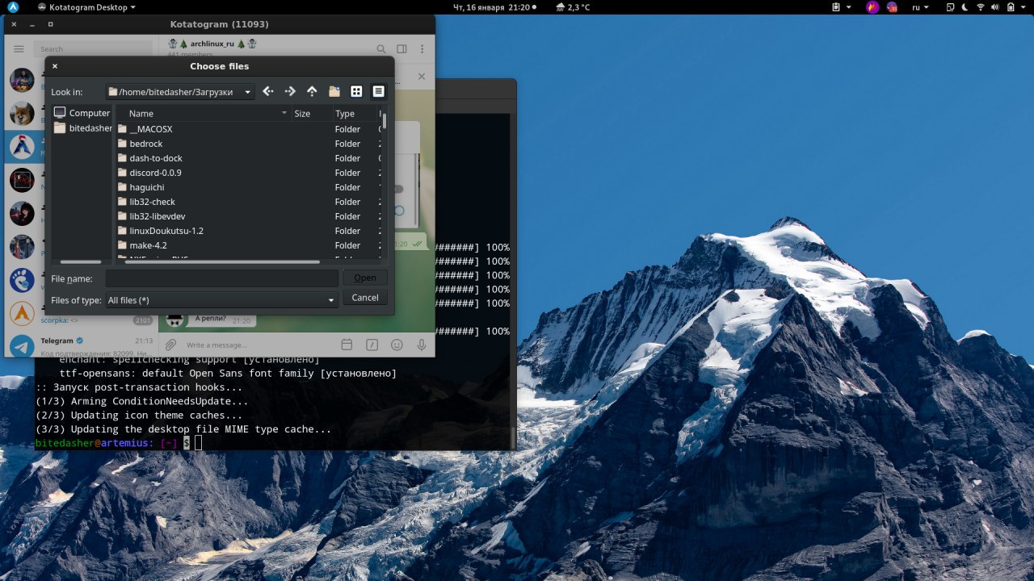Screen dimensions: 1034x581
Task: Open the scheduled messages calendar icon
Action: coord(347,345)
